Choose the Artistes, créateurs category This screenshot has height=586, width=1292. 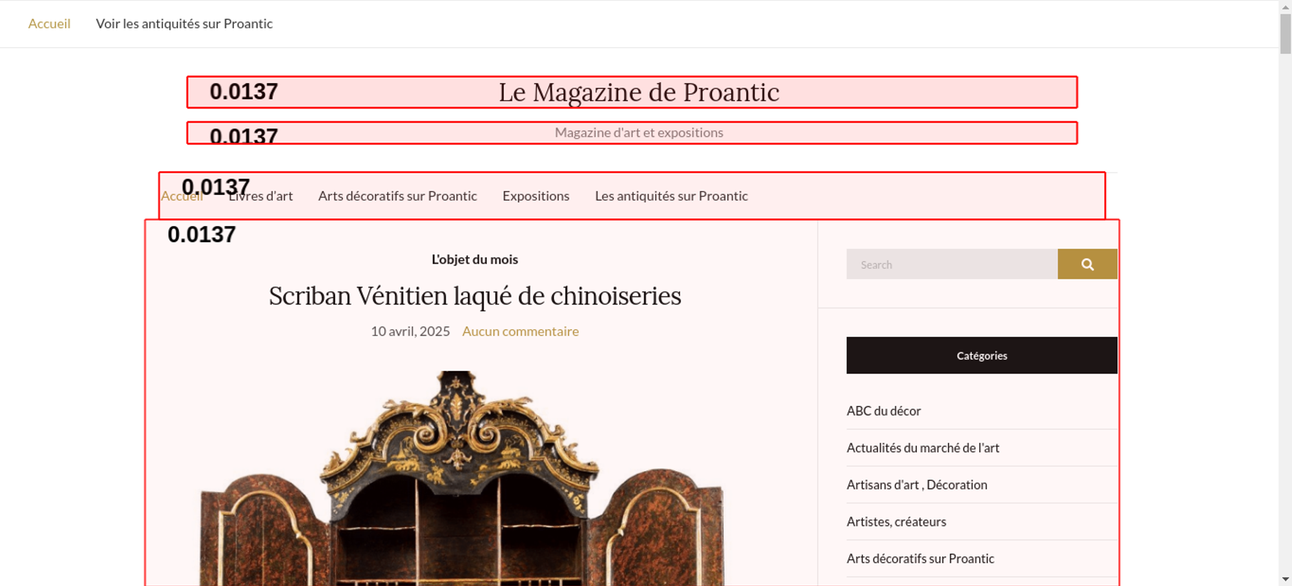896,521
